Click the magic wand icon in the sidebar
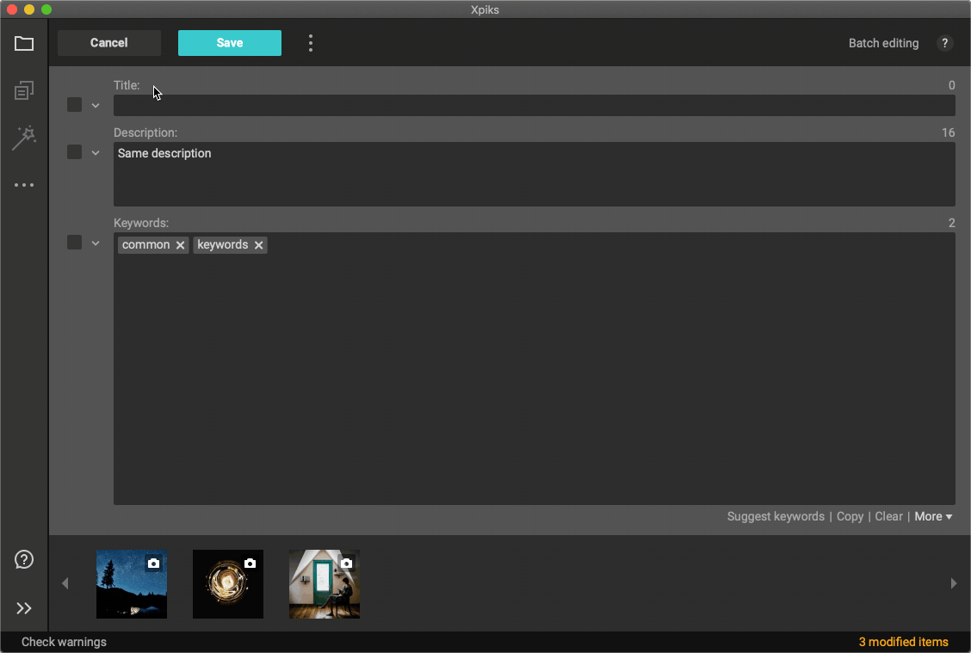 tap(24, 138)
